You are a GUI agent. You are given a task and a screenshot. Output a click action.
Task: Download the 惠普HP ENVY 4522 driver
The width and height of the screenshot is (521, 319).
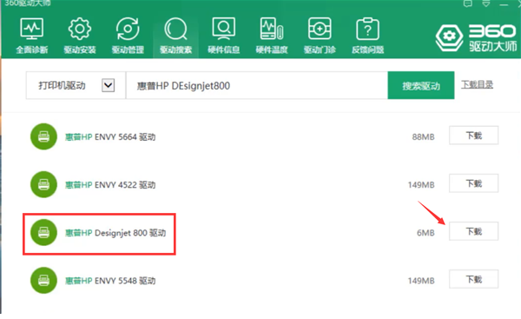473,183
